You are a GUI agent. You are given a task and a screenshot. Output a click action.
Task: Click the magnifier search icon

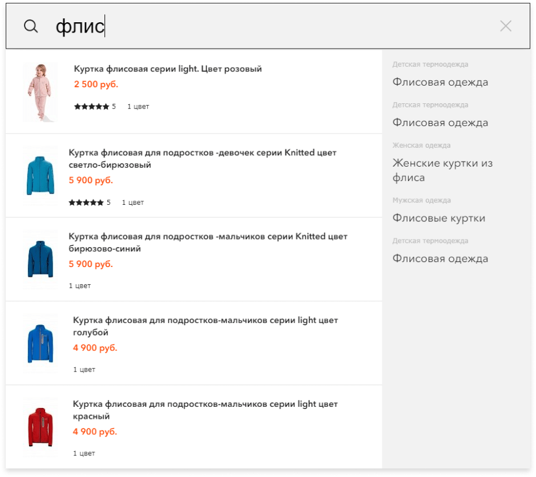(31, 26)
